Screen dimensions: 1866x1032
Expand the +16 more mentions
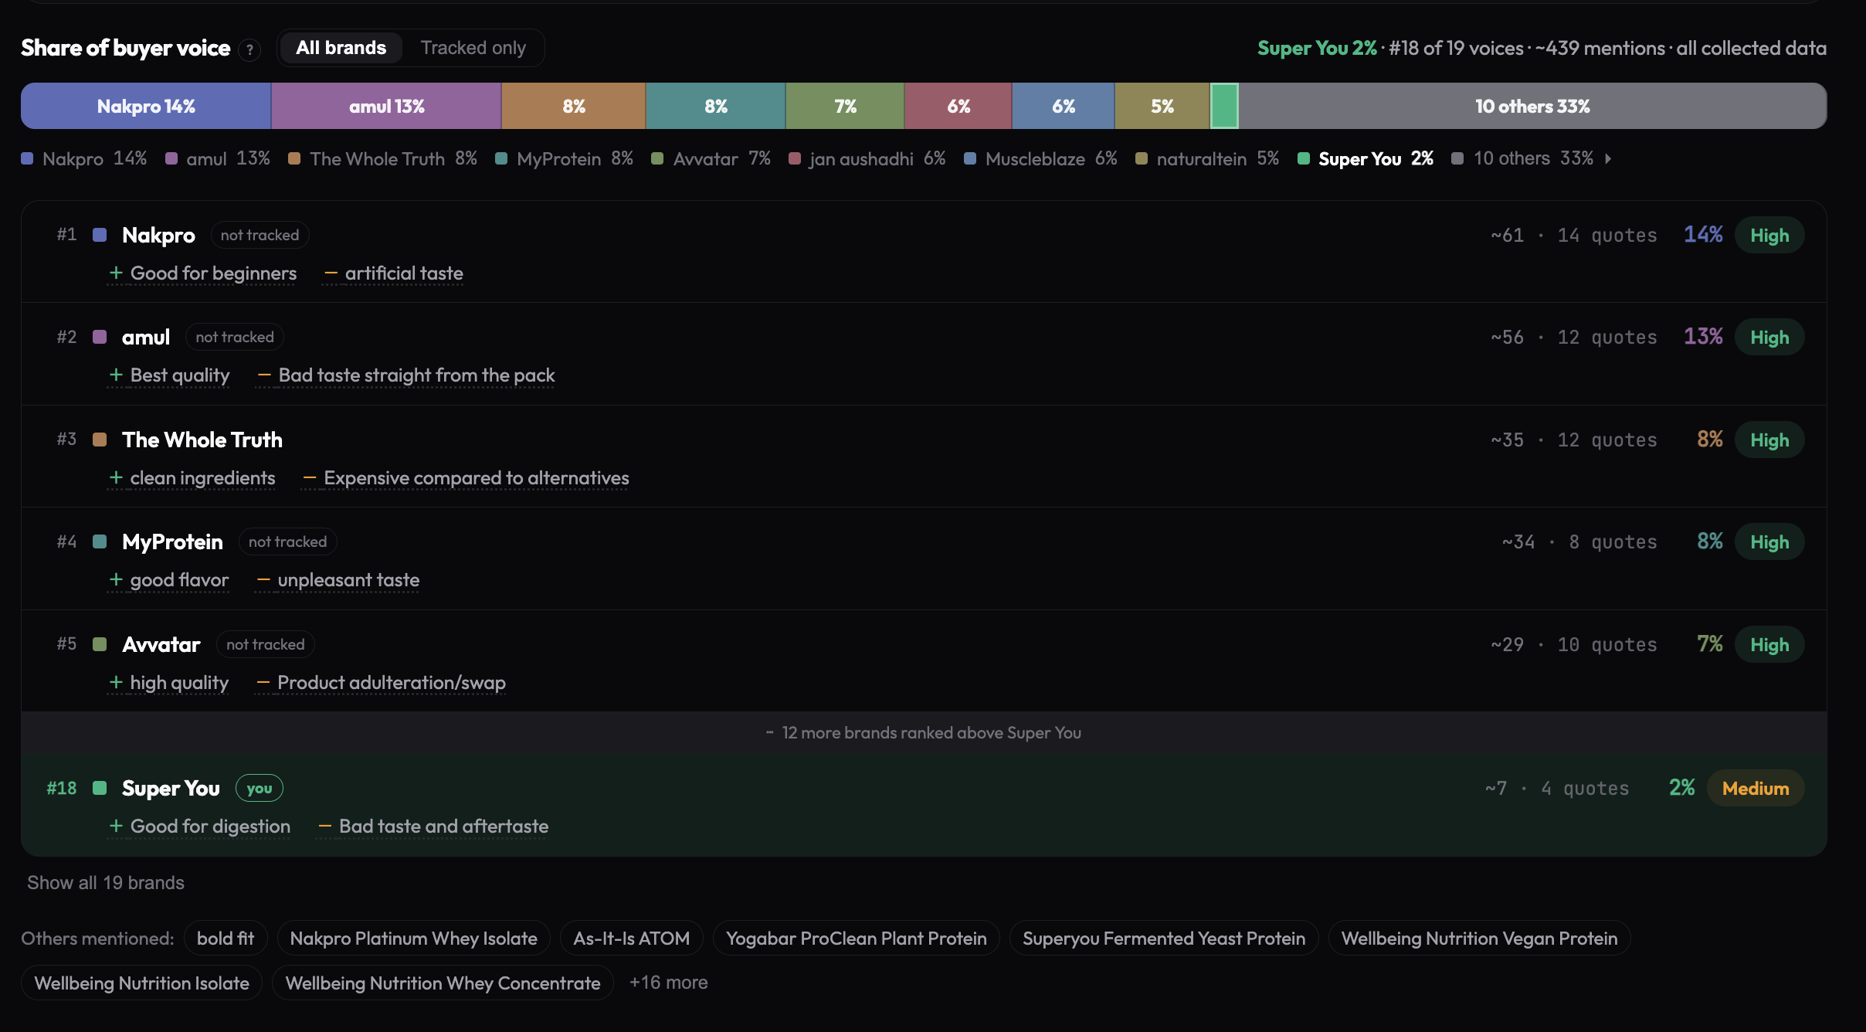pos(668,983)
